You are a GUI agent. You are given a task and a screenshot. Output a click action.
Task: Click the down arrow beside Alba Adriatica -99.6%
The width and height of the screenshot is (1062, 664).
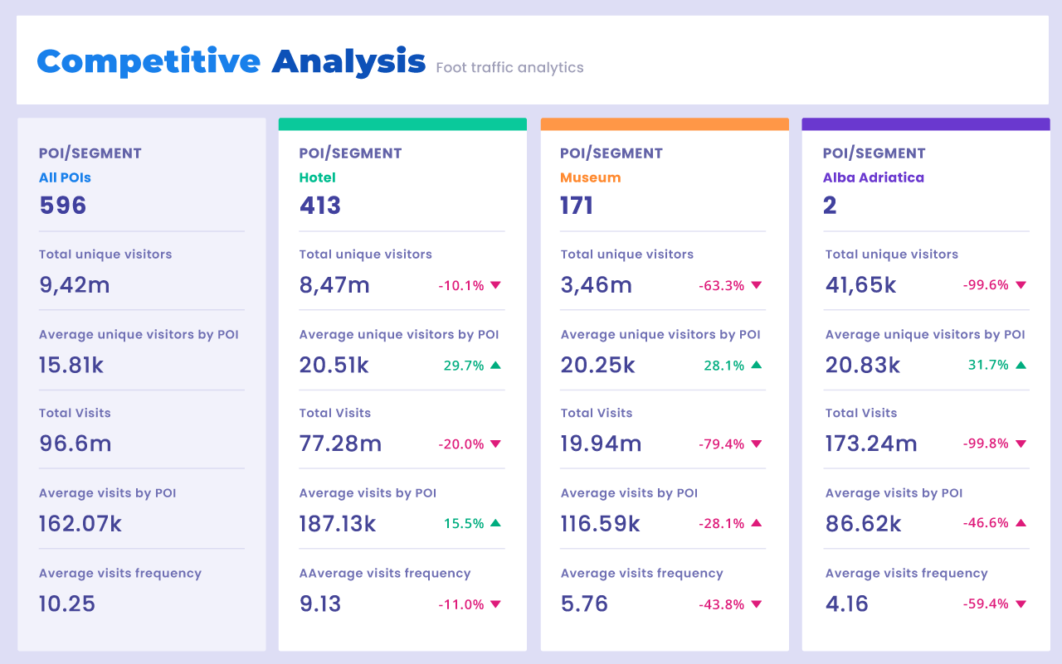click(1021, 285)
